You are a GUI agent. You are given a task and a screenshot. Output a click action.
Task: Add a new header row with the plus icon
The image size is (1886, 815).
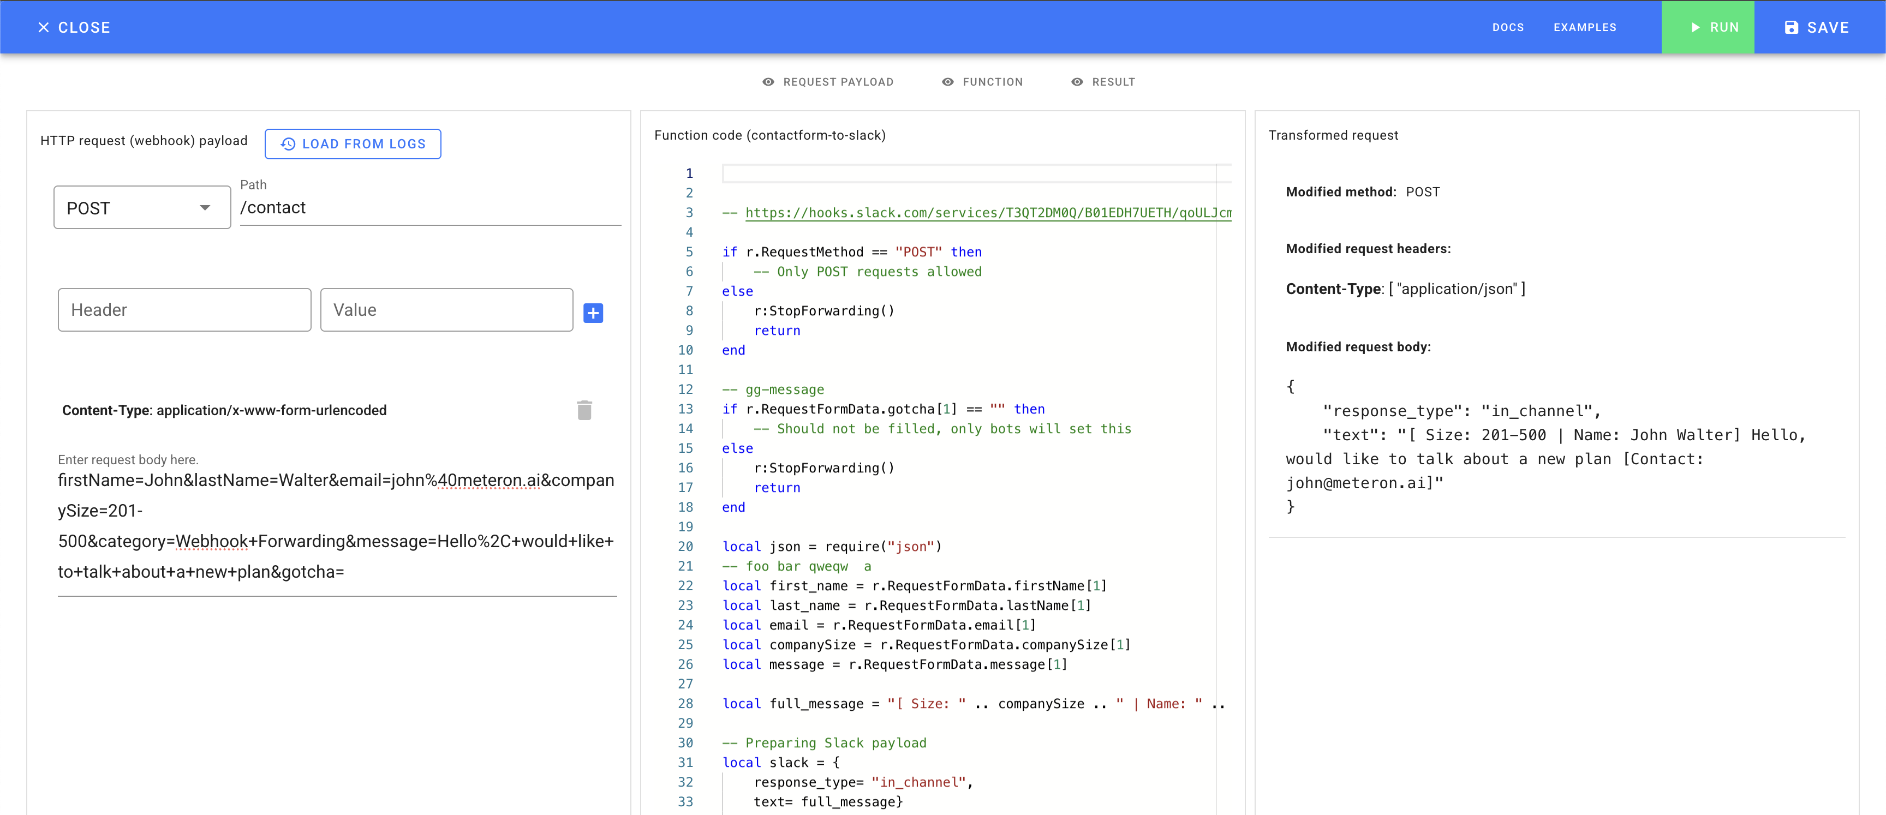[593, 313]
